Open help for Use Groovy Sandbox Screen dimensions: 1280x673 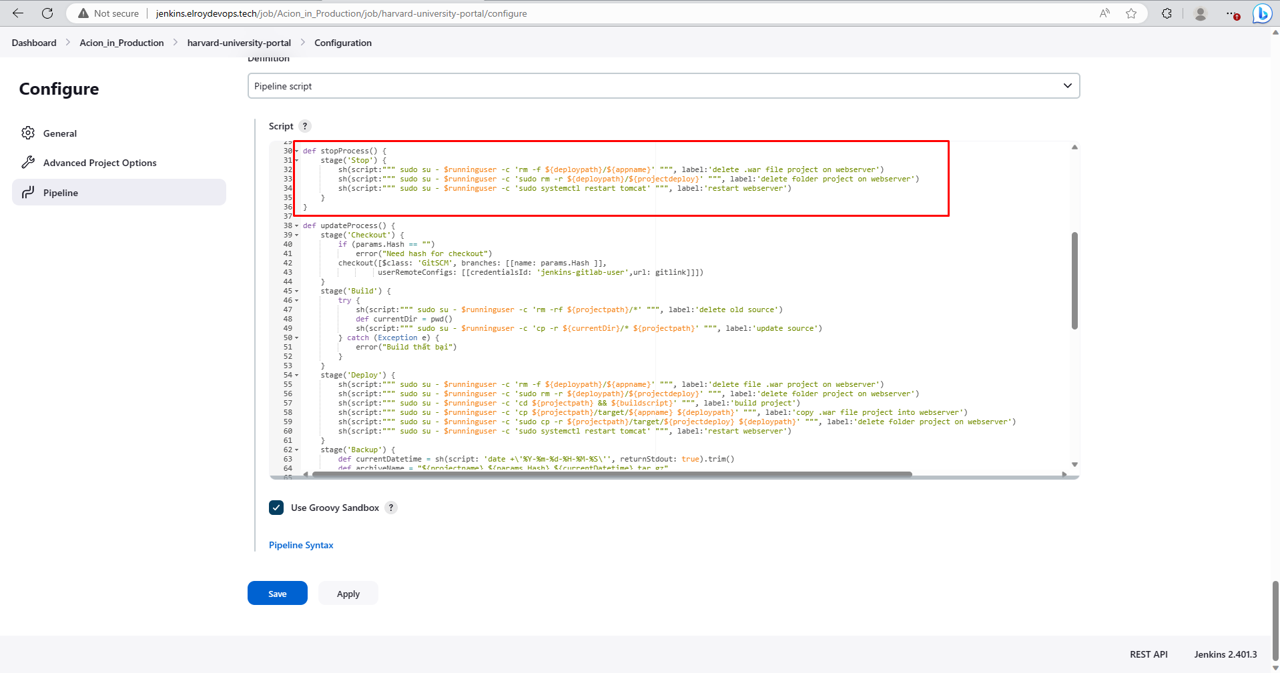tap(391, 508)
